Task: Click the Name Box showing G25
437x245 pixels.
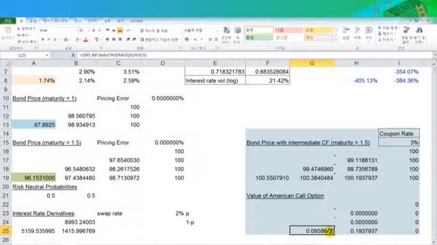Action: [23, 55]
